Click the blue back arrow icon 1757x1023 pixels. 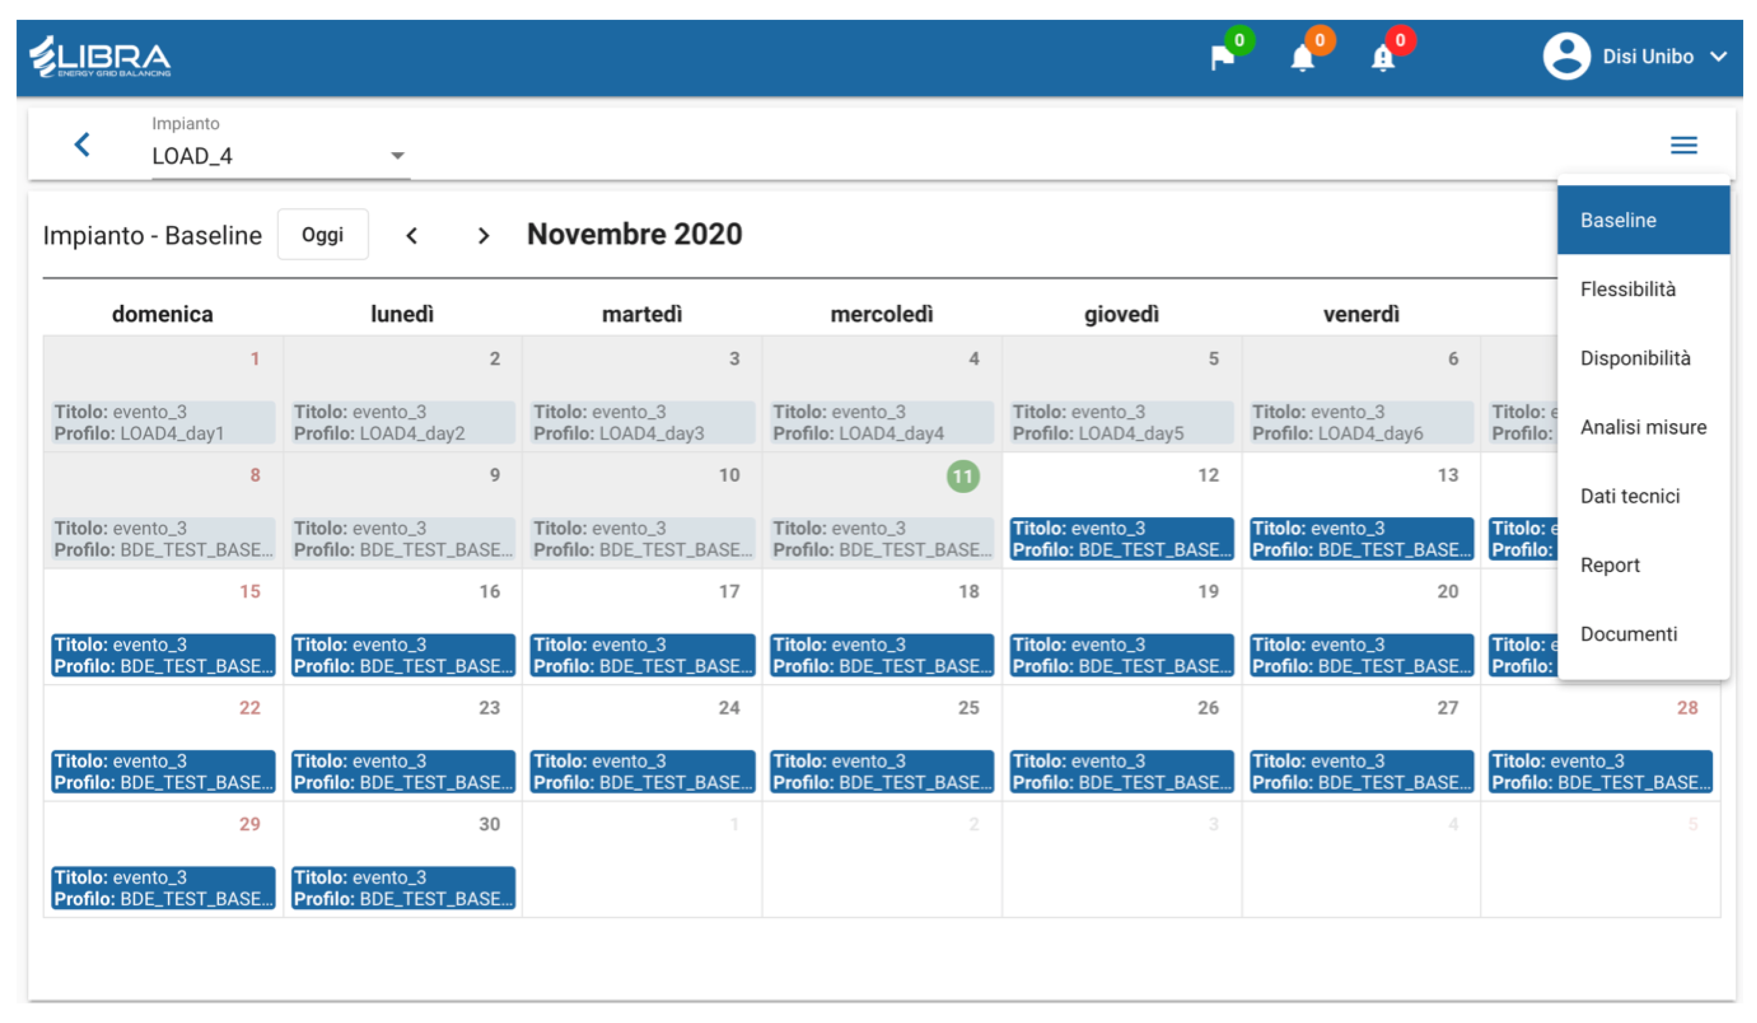82,145
